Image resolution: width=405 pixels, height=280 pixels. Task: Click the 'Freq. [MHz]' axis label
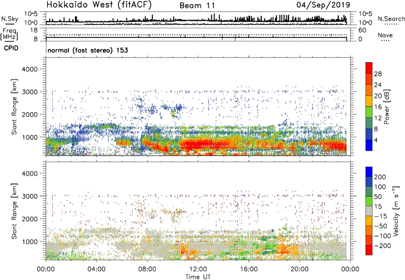tap(9, 34)
